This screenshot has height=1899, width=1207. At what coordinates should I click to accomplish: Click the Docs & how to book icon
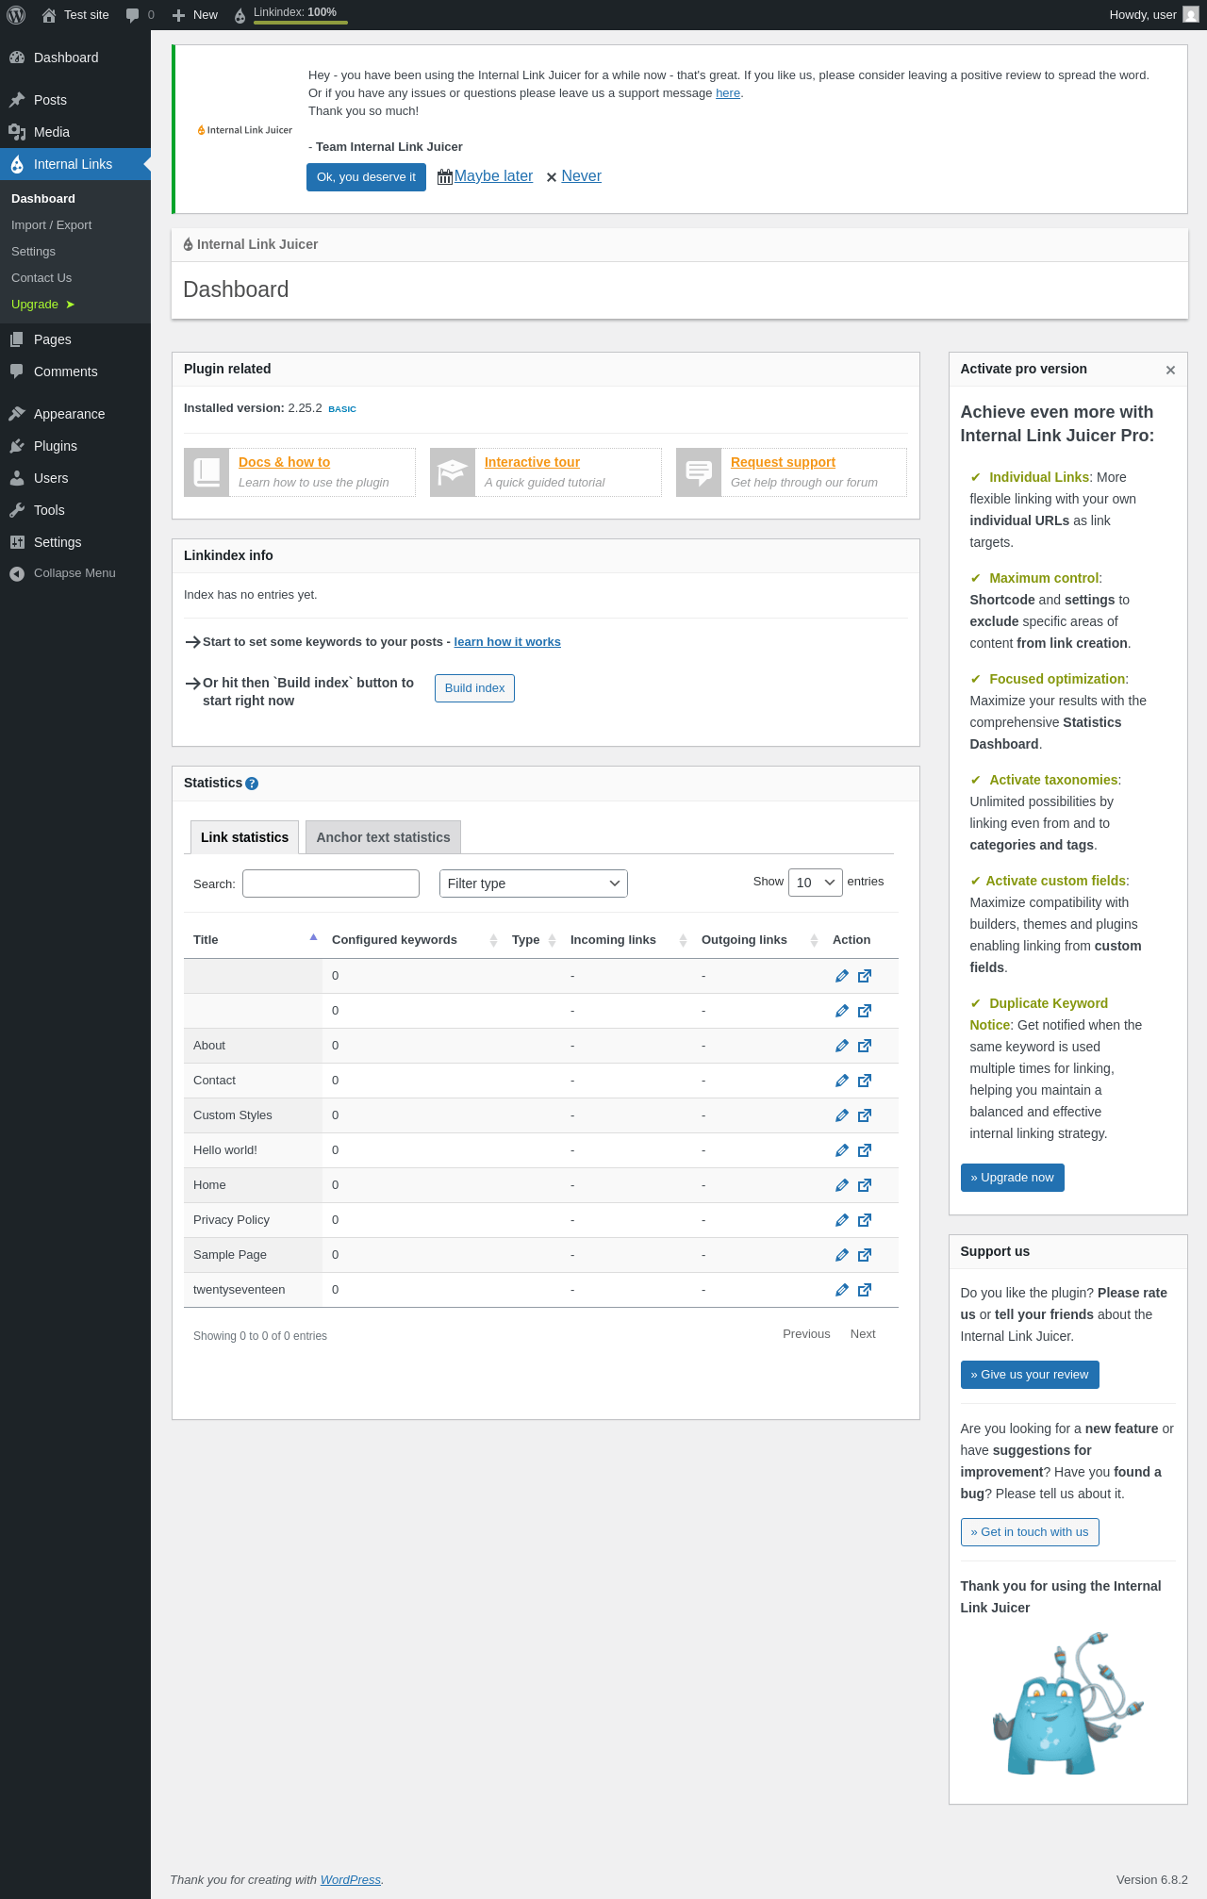point(207,472)
